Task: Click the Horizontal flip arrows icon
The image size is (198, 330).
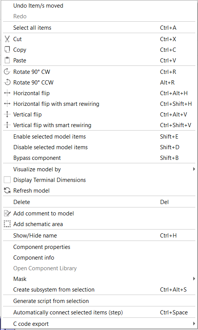Action: 7,93
